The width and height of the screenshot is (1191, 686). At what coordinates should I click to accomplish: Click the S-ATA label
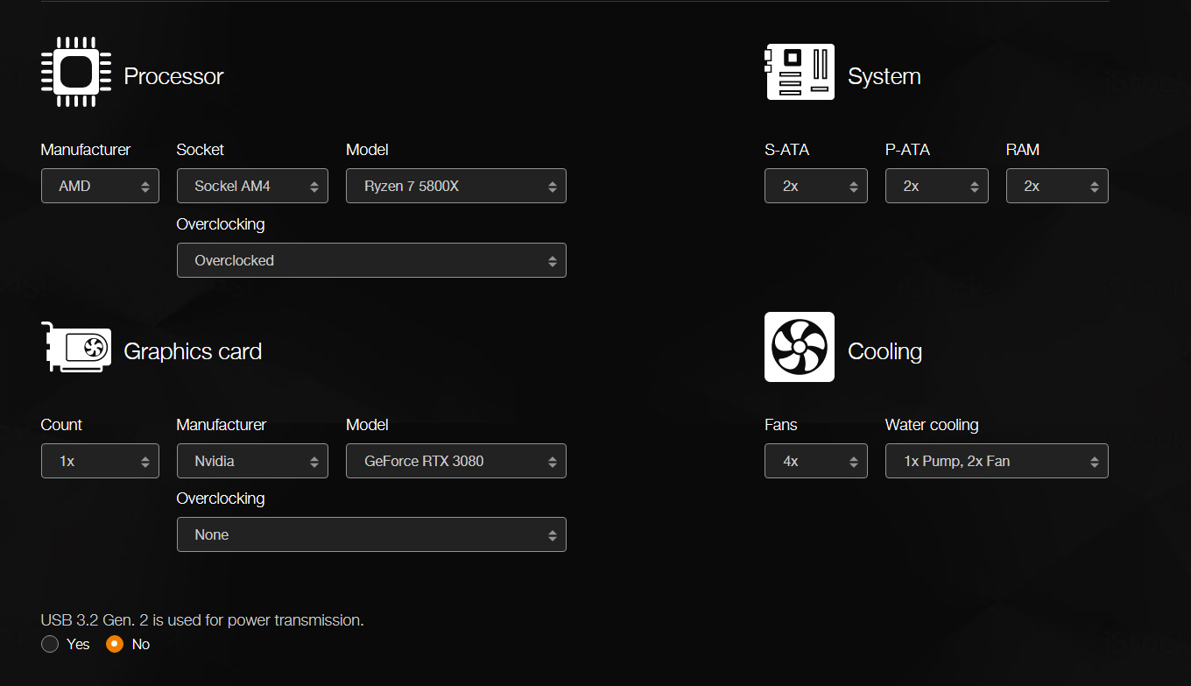click(786, 150)
